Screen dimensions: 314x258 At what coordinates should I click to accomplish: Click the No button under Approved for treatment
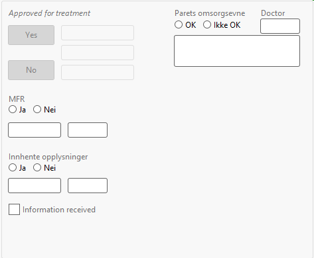tap(31, 70)
